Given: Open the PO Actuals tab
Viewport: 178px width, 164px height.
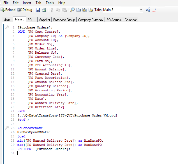Looking at the screenshot, I should (x=114, y=20).
